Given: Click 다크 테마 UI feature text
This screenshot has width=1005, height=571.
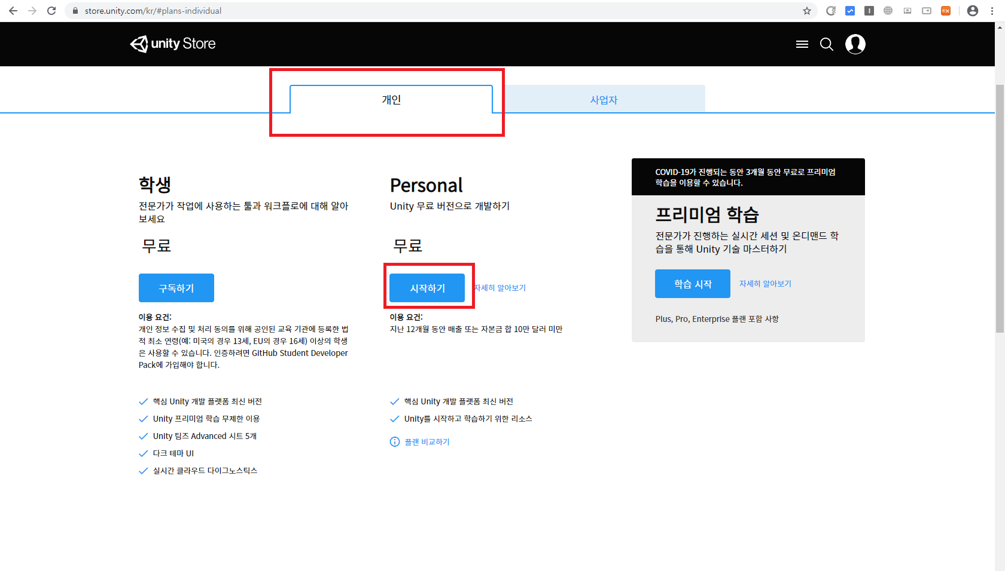Looking at the screenshot, I should 173,453.
